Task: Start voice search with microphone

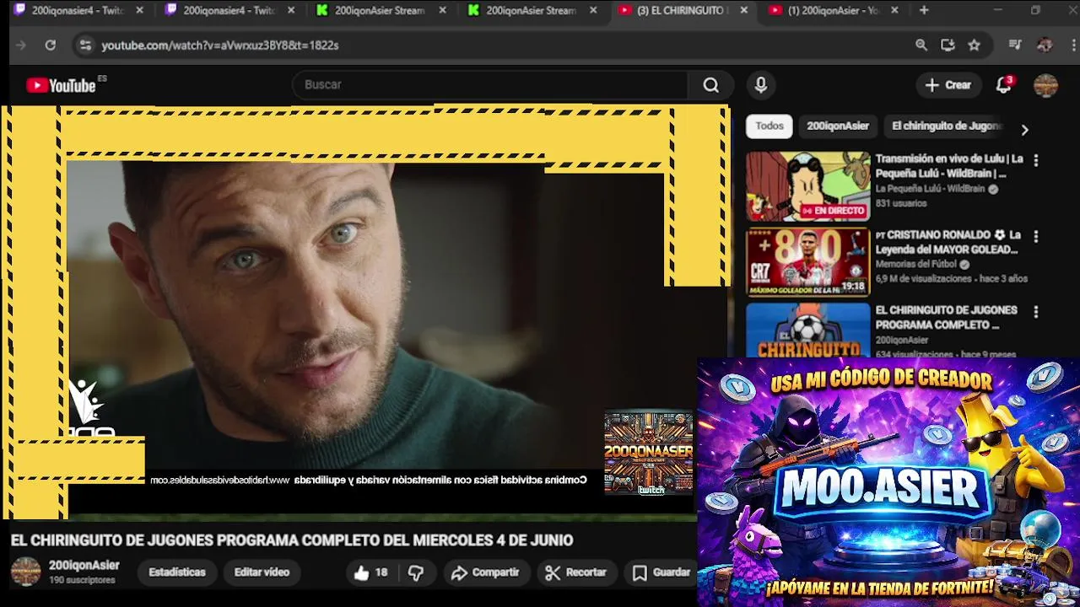Action: coord(761,84)
